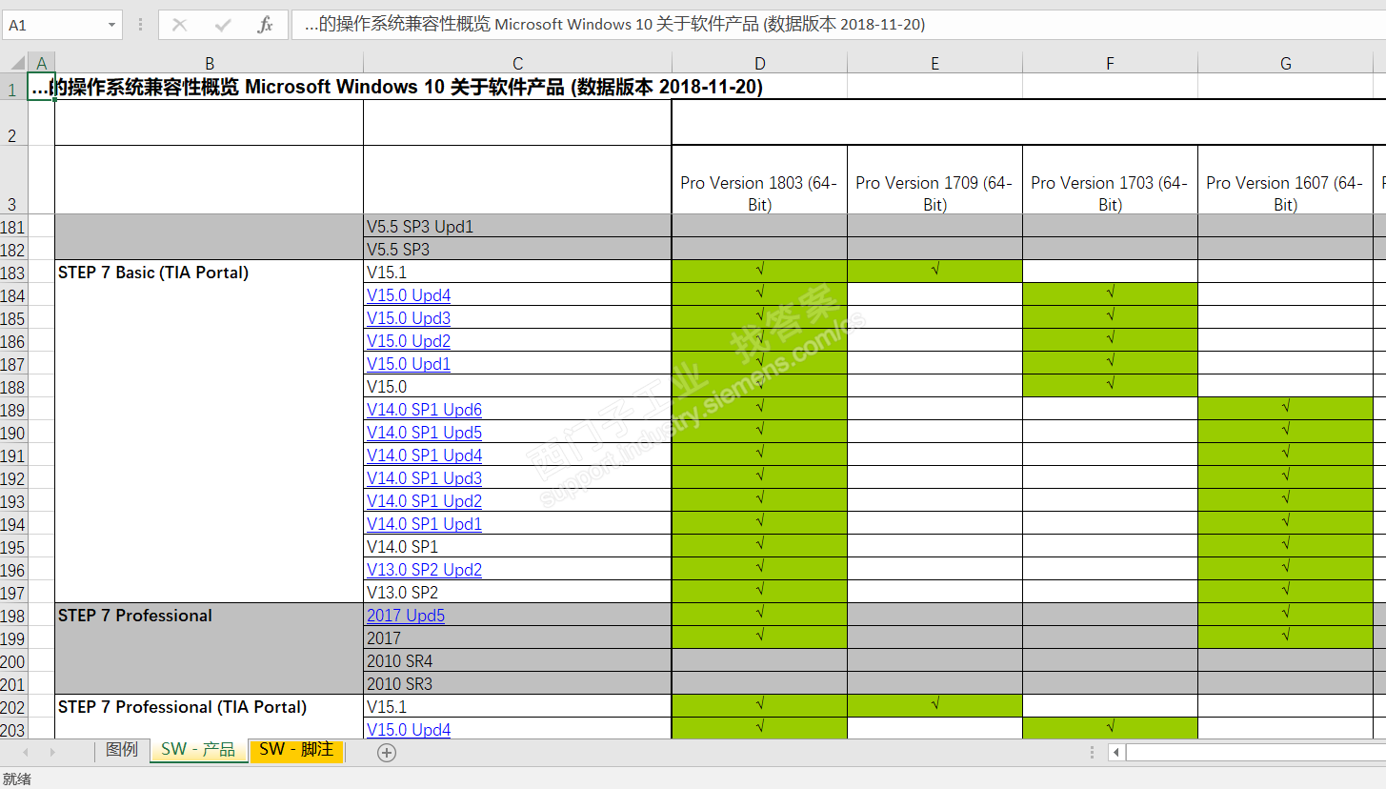The height and width of the screenshot is (789, 1386).
Task: Open the V14.0 SP1 Upd6 link
Action: 424,410
